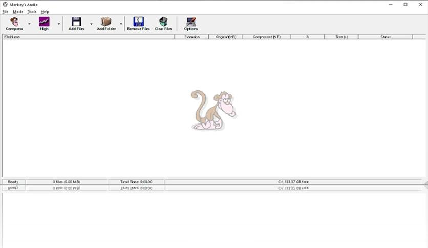Click the Remove Files icon
This screenshot has width=428, height=248.
click(138, 22)
